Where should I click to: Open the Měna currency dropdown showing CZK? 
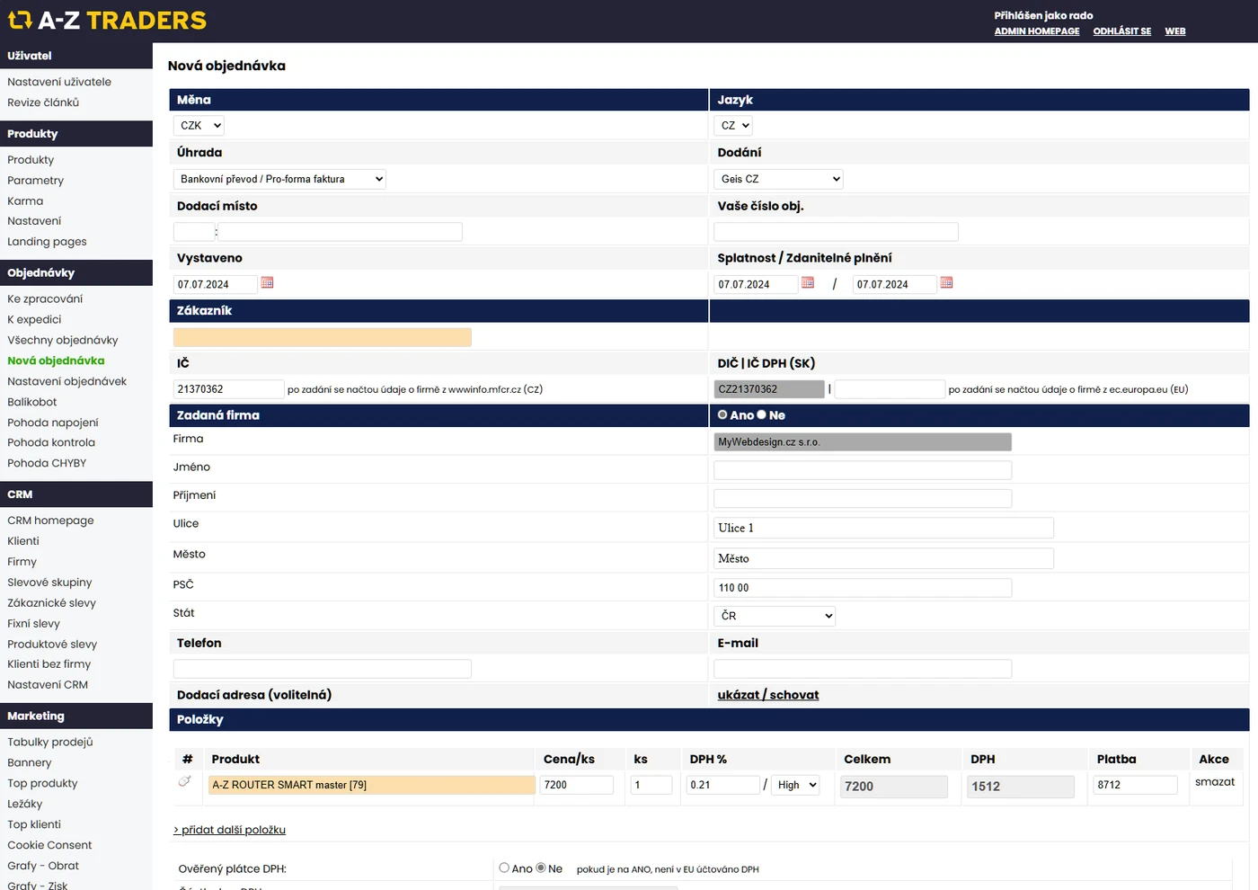coord(199,126)
